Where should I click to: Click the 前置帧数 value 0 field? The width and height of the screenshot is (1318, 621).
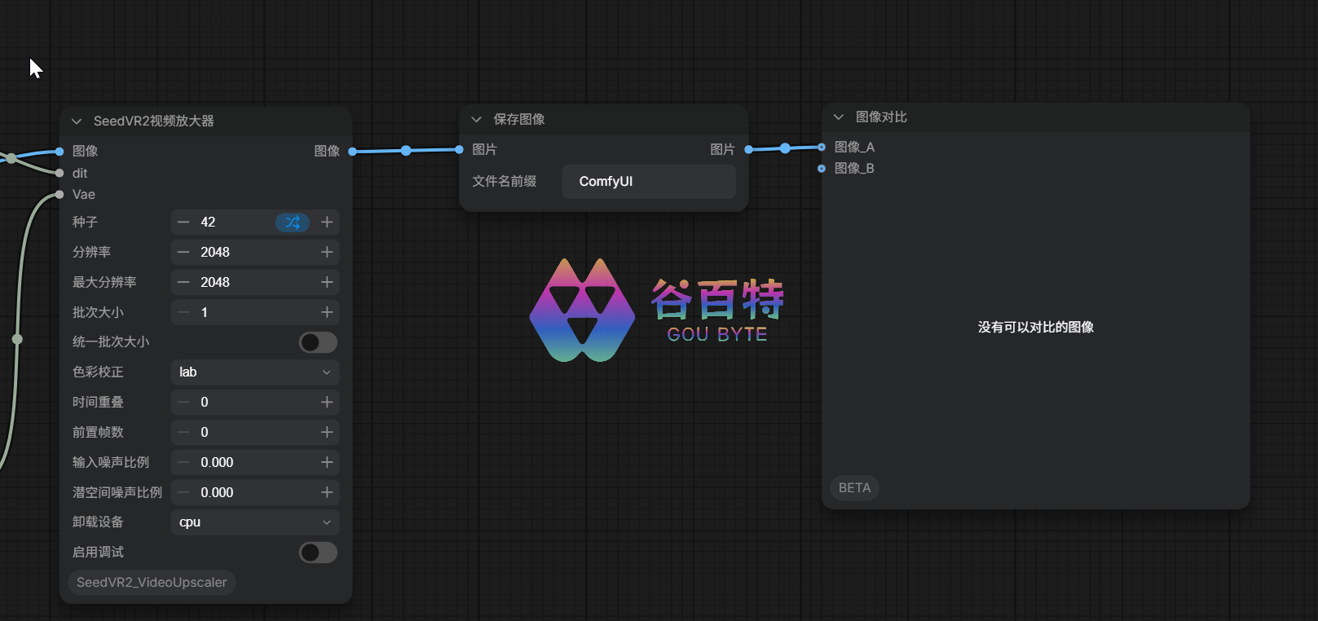(255, 432)
